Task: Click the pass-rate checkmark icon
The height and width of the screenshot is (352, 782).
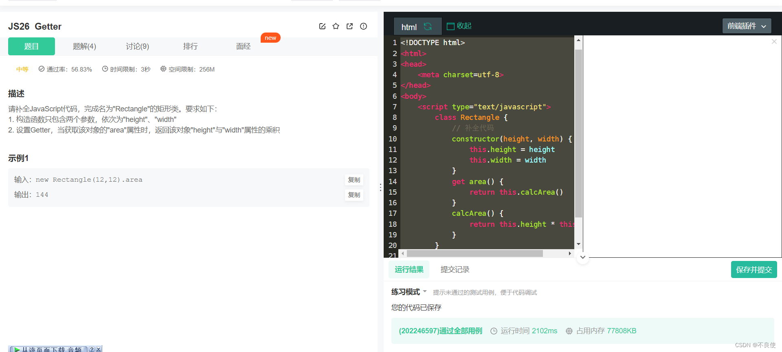Action: pos(42,69)
